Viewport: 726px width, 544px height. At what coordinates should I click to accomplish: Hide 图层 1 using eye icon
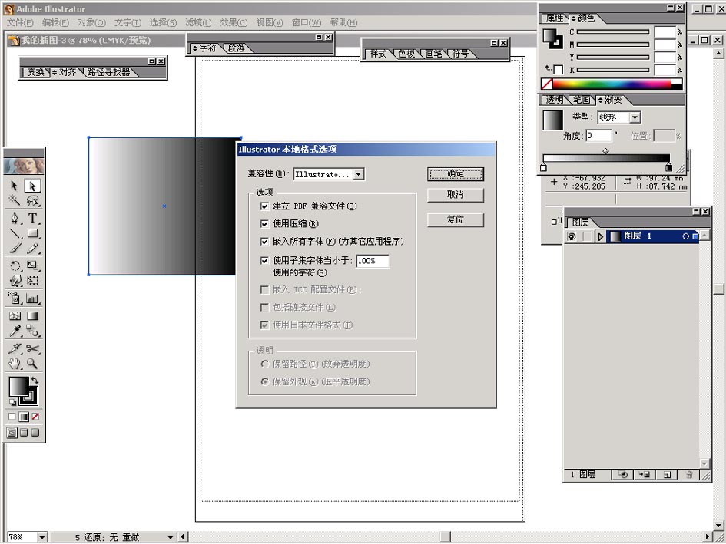572,236
